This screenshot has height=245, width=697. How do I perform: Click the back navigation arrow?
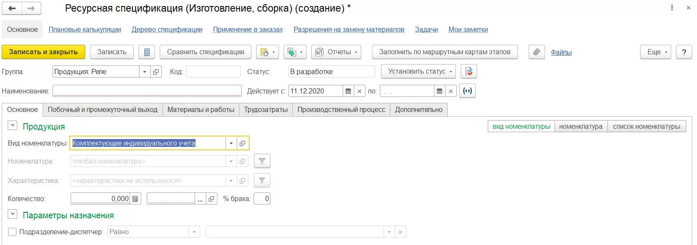(x=12, y=8)
